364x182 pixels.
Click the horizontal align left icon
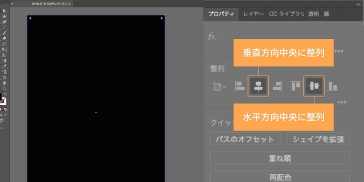point(240,86)
